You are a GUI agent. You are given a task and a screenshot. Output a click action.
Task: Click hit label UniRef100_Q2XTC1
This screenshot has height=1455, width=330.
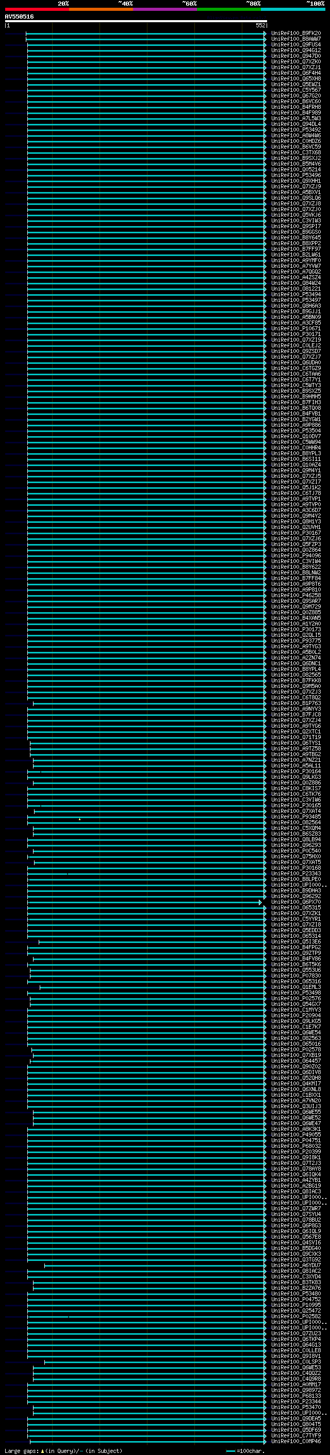tap(295, 731)
